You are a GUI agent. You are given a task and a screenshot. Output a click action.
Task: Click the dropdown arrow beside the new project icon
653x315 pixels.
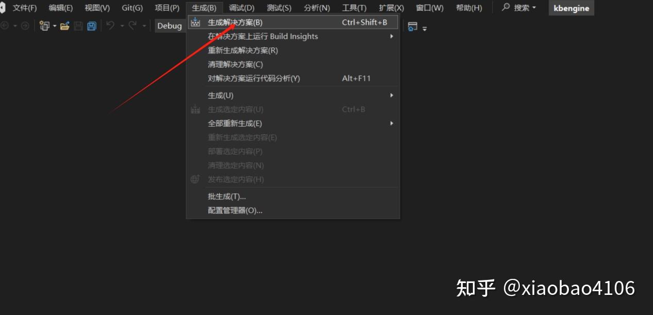54,26
